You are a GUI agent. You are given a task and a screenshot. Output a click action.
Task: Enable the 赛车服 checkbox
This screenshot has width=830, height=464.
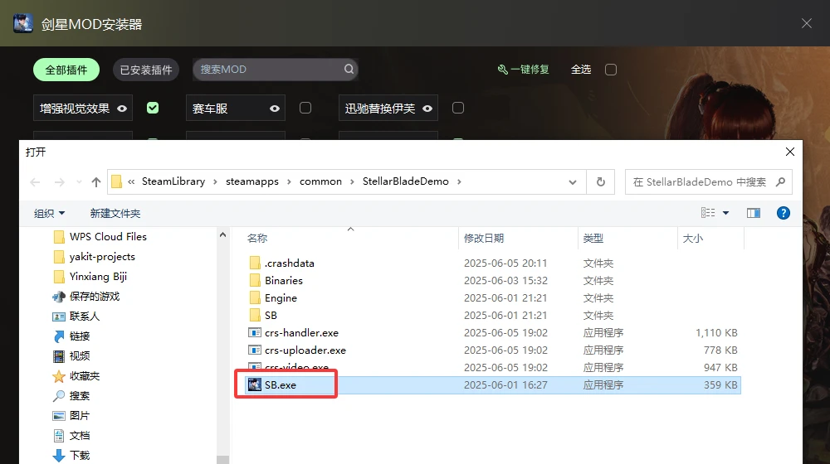[305, 108]
